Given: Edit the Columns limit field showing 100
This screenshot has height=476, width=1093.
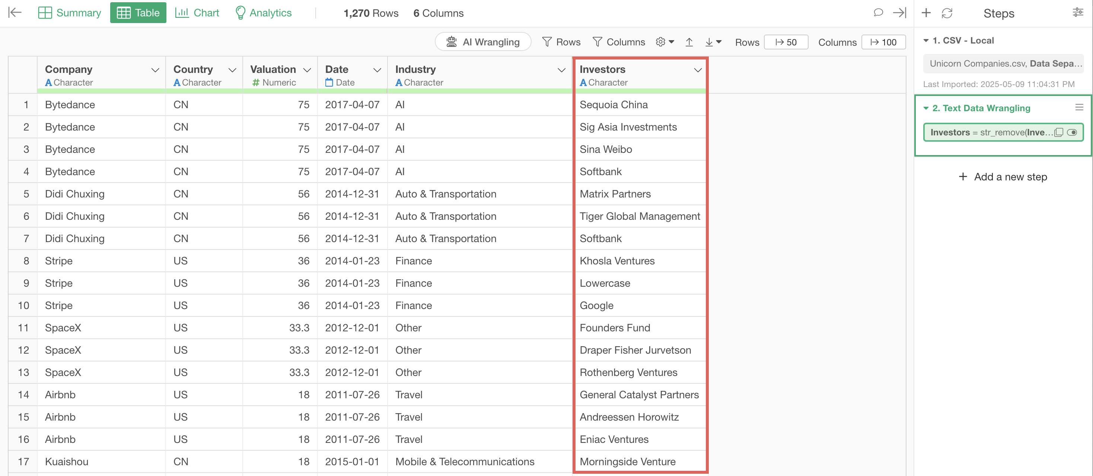Looking at the screenshot, I should 883,42.
